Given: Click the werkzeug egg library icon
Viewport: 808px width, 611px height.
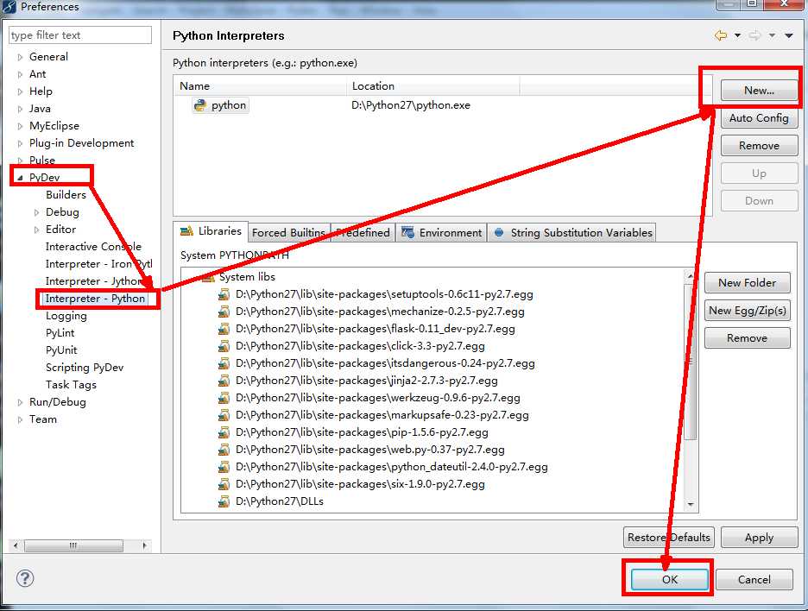Looking at the screenshot, I should pyautogui.click(x=224, y=398).
